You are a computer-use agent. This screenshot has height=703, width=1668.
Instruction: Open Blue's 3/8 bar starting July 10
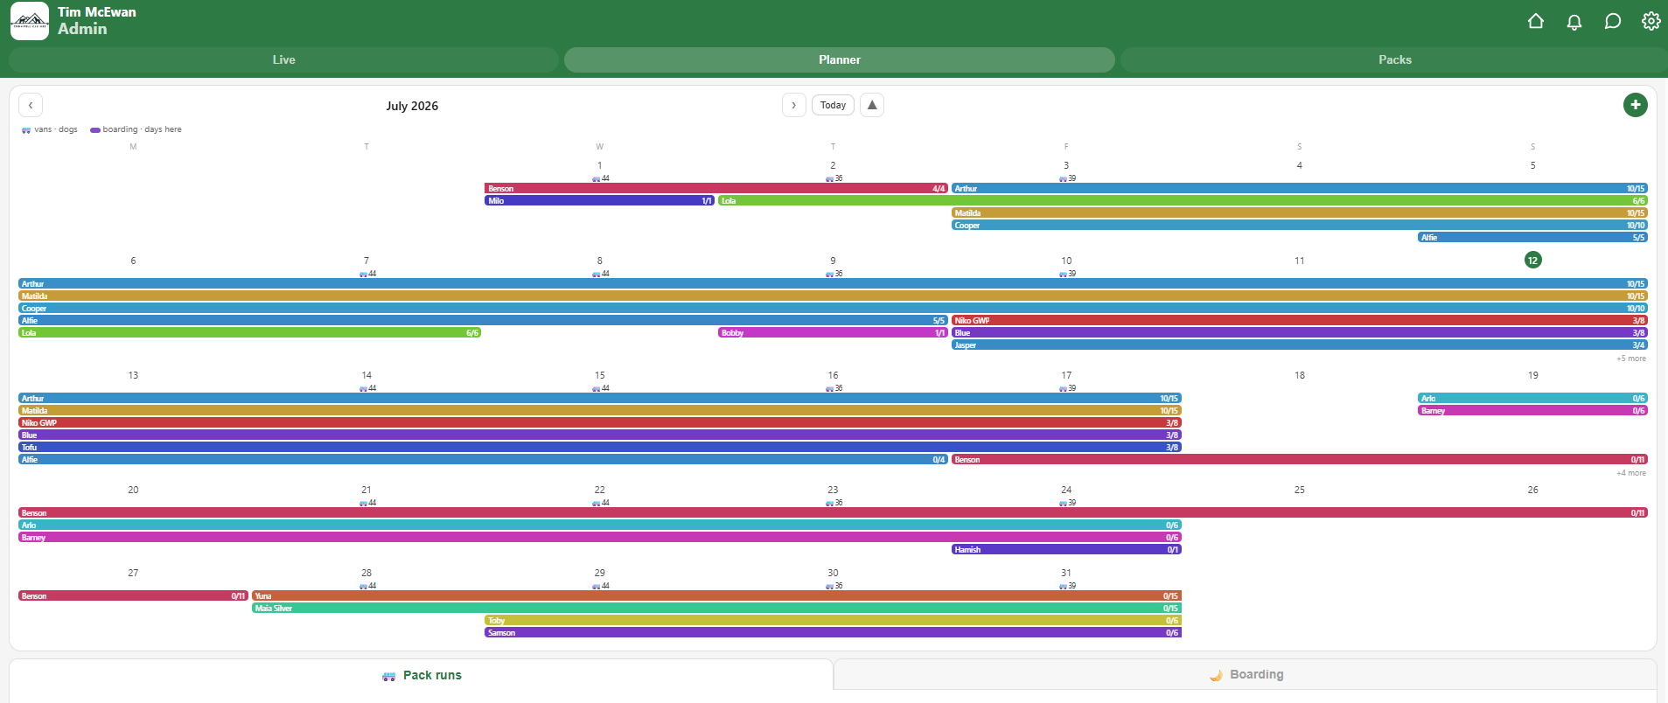coord(1300,333)
